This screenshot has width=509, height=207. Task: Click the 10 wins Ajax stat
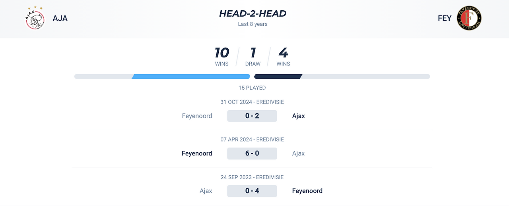pos(221,56)
